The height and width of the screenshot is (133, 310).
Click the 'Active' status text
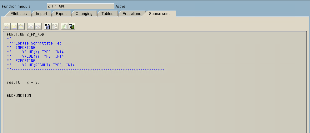(120, 7)
